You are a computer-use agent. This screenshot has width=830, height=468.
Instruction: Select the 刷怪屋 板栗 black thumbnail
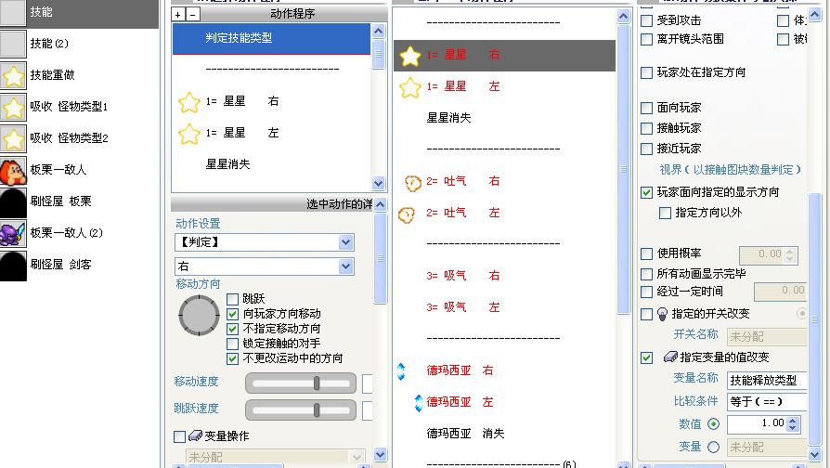(x=13, y=201)
